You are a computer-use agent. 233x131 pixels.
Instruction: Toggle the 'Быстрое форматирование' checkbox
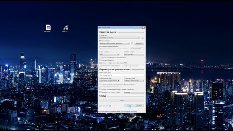point(100,87)
